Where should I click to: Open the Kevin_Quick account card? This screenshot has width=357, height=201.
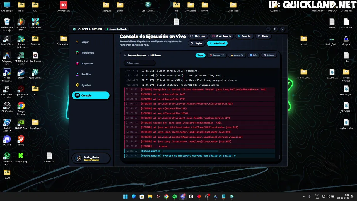pos(91,158)
